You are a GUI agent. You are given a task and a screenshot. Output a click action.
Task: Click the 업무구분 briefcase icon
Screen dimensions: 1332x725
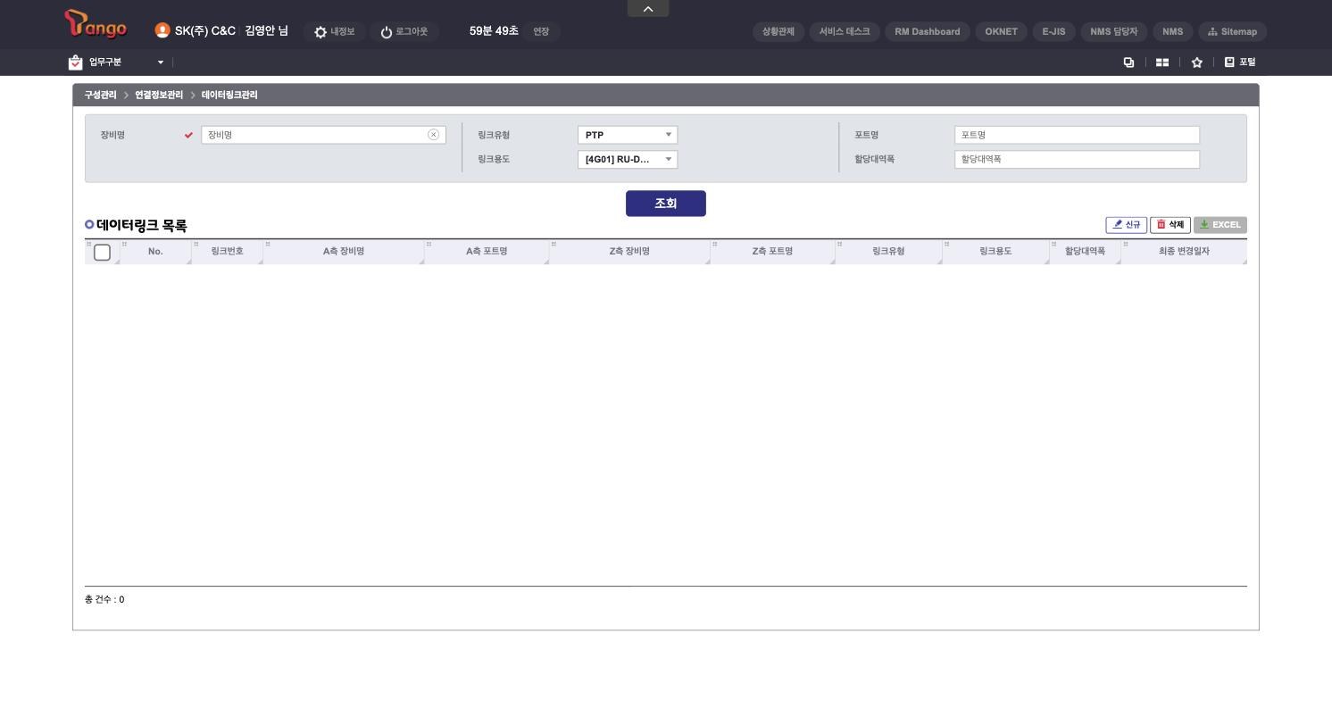(x=75, y=62)
